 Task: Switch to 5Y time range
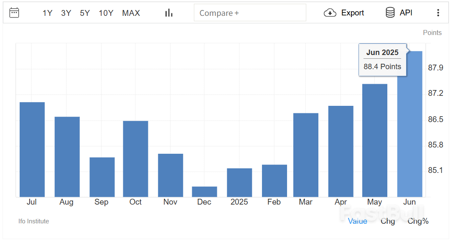[x=85, y=13]
